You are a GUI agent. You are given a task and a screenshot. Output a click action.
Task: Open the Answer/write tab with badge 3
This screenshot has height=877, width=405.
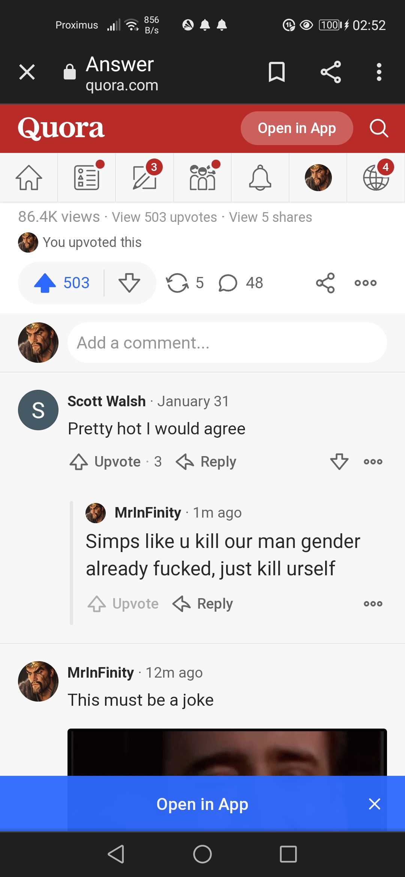[144, 178]
